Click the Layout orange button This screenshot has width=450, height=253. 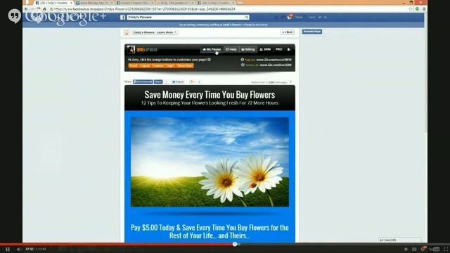click(145, 65)
